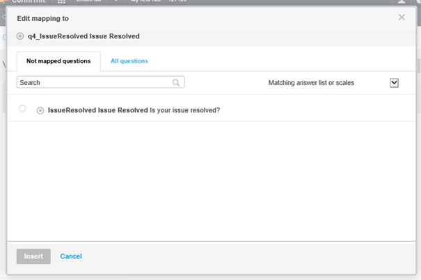
Task: Click the Insert button
Action: (x=33, y=256)
